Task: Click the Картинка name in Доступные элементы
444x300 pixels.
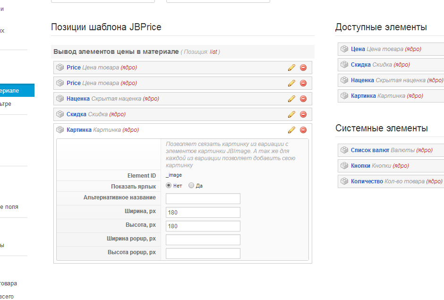Action: 363,96
